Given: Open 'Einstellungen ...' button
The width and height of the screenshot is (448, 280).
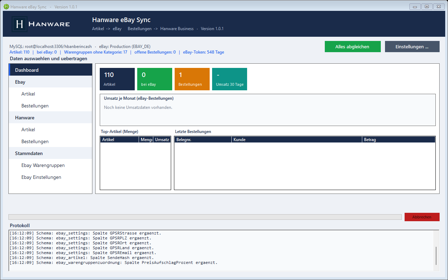Looking at the screenshot, I should (x=412, y=47).
